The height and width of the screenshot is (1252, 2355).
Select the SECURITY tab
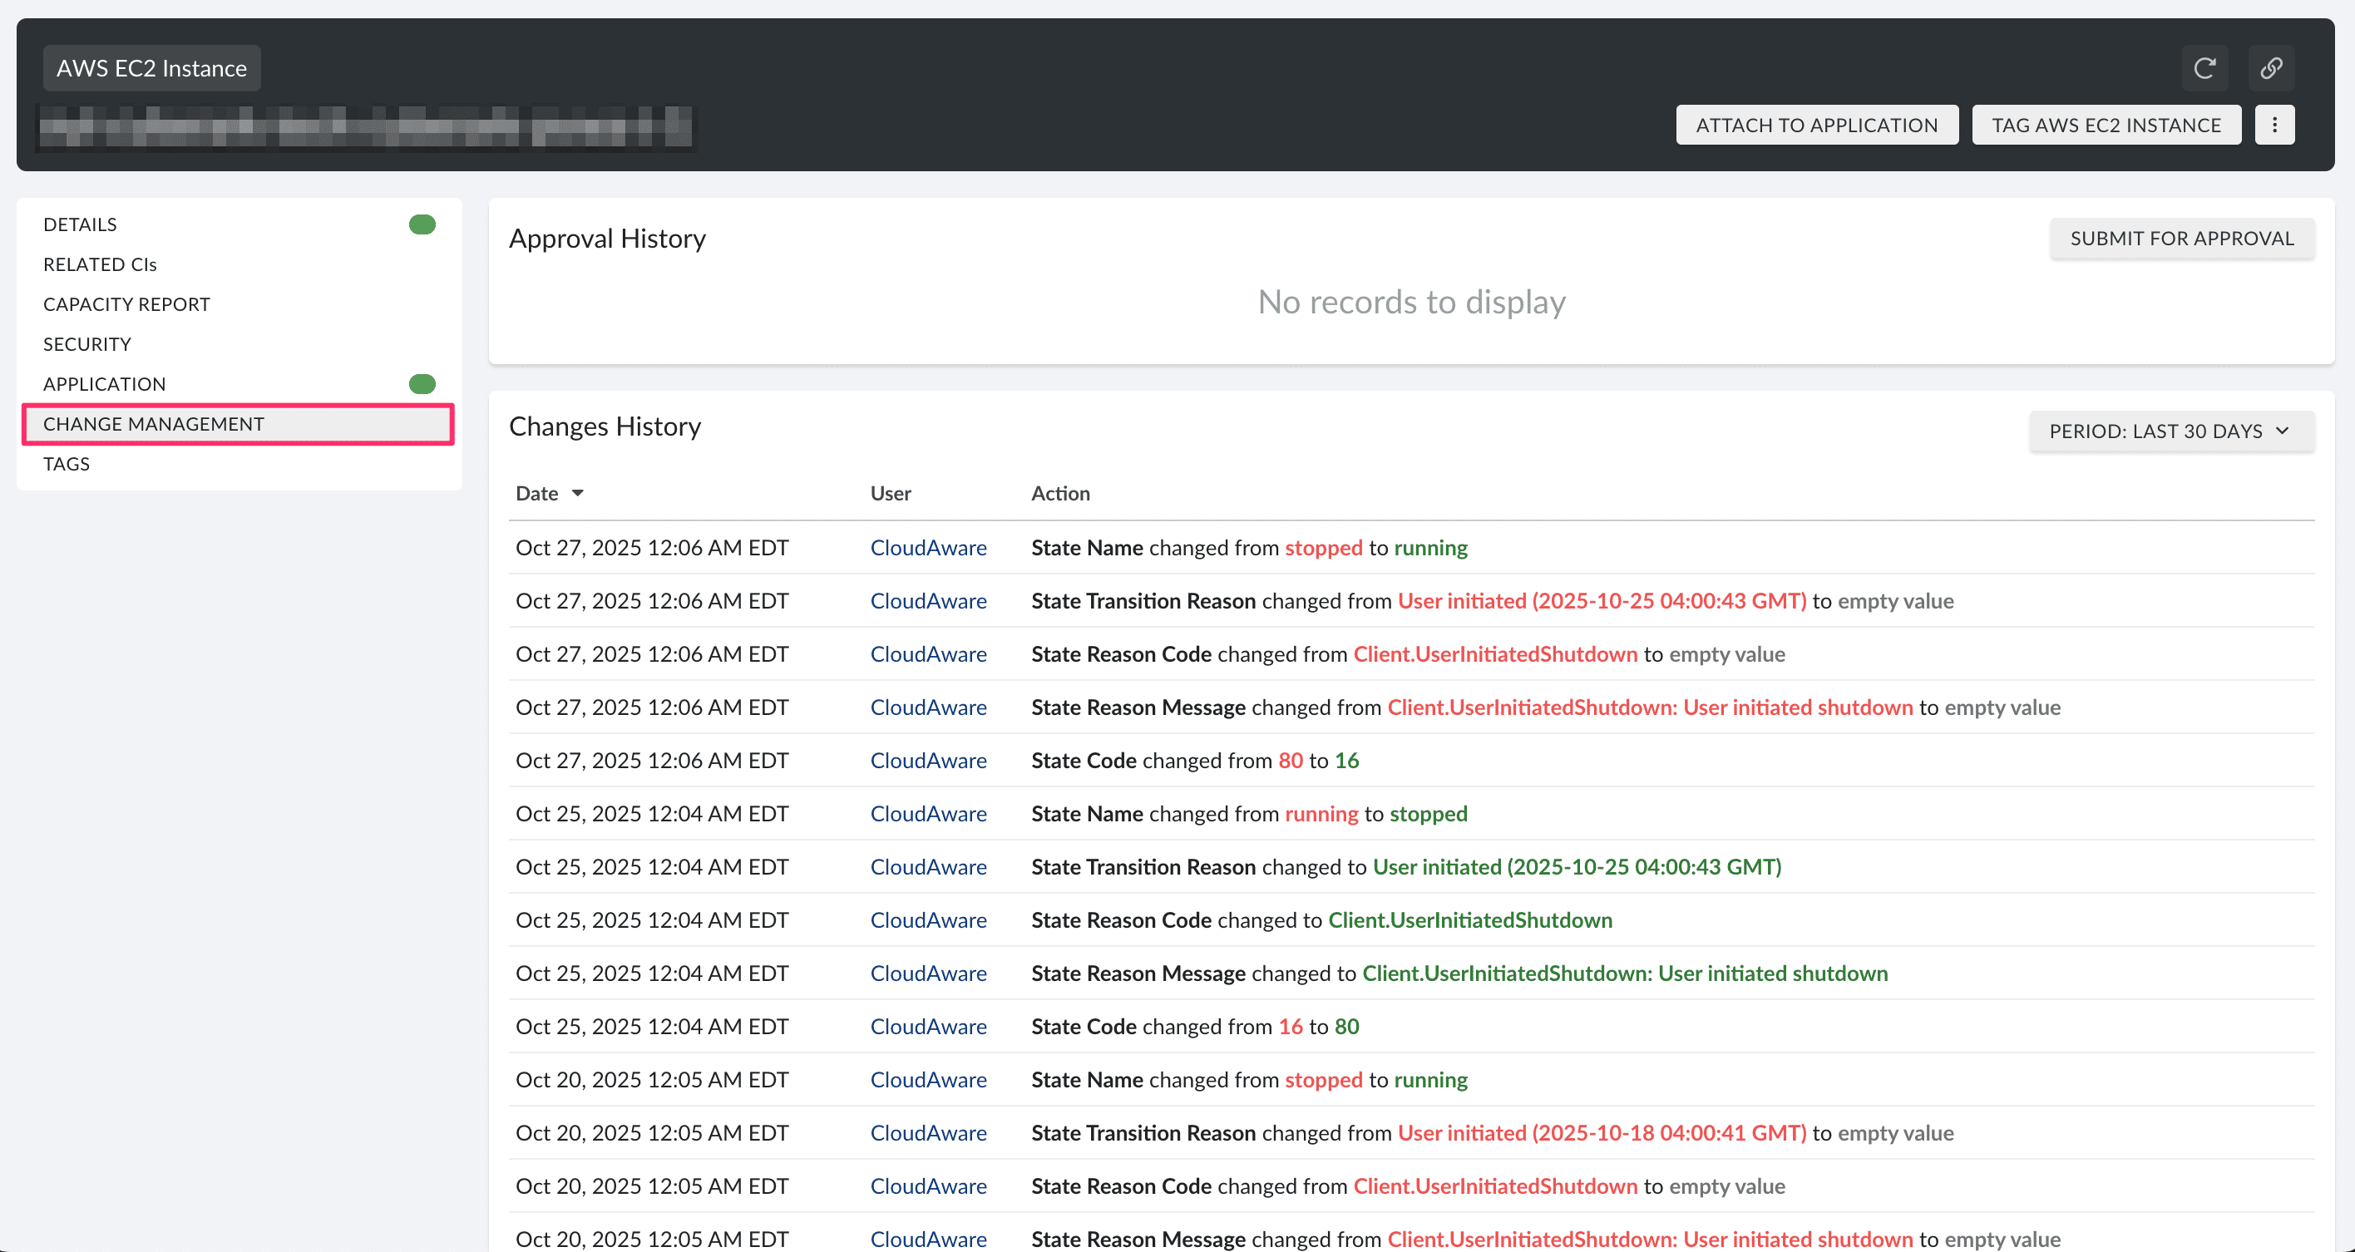86,344
